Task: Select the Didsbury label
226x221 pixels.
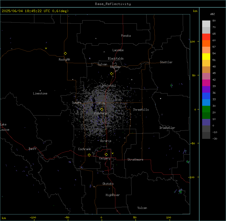Action: click(100, 113)
